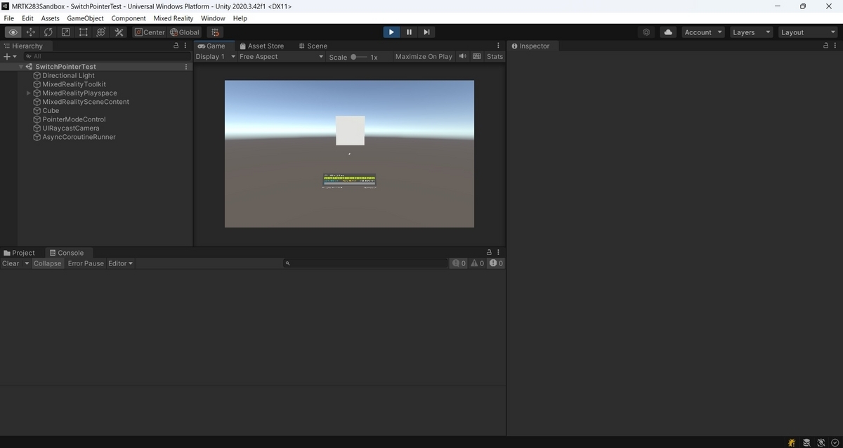Click the Hierarchy panel lock icon

click(176, 46)
